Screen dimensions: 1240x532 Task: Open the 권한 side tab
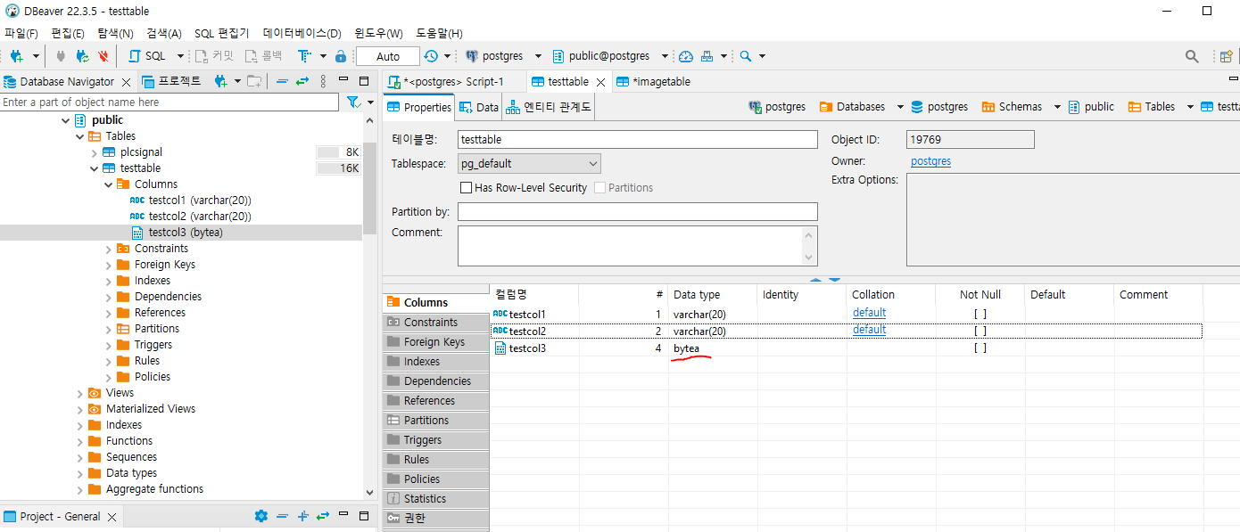436,519
